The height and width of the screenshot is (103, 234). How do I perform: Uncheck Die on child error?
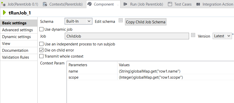pyautogui.click(x=42, y=50)
